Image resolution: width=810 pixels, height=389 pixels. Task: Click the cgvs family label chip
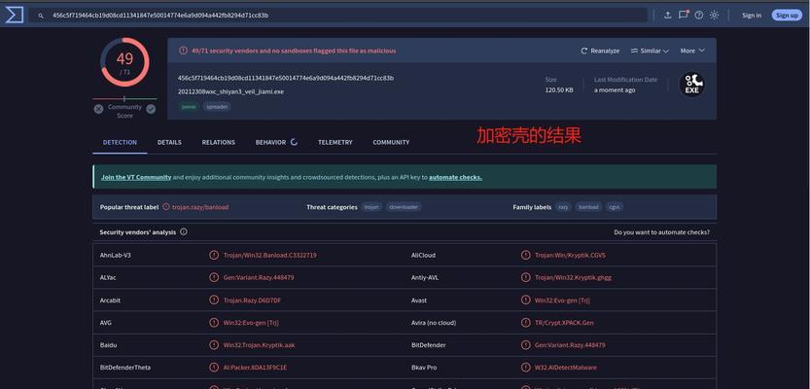(615, 207)
